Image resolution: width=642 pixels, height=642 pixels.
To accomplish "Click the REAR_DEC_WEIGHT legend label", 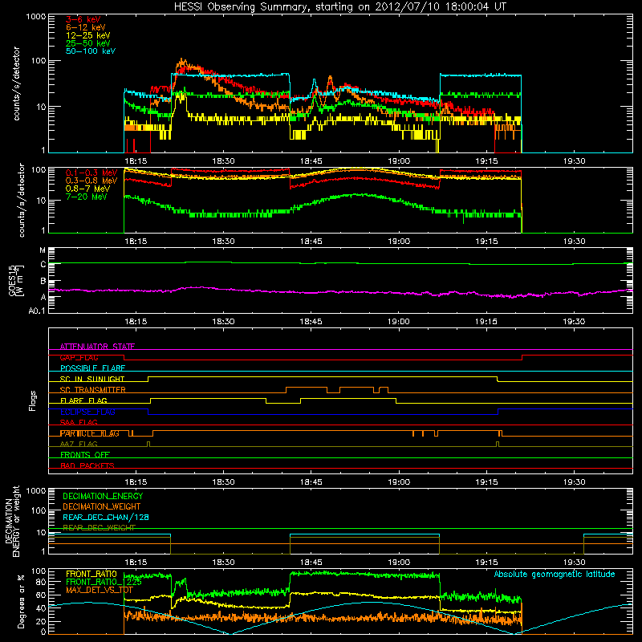I will click(x=99, y=528).
